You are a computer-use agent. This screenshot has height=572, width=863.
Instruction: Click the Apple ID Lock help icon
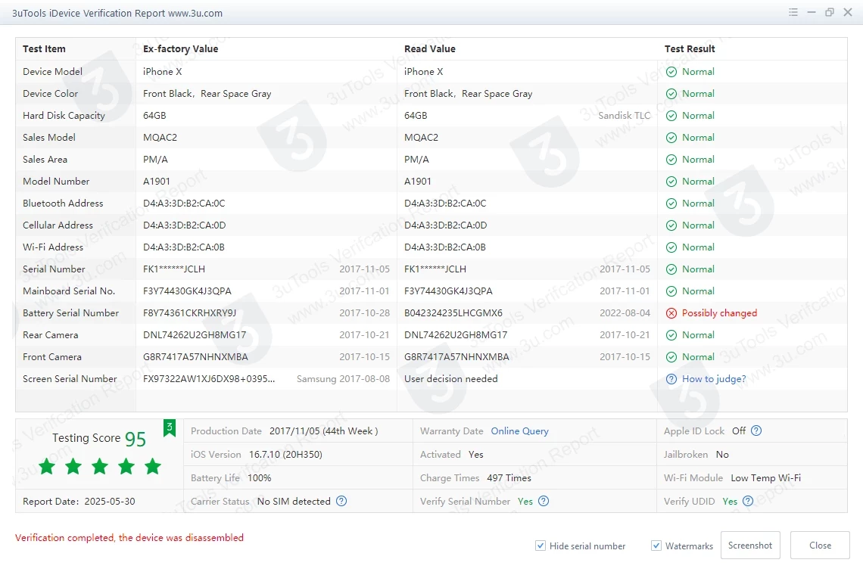point(756,431)
